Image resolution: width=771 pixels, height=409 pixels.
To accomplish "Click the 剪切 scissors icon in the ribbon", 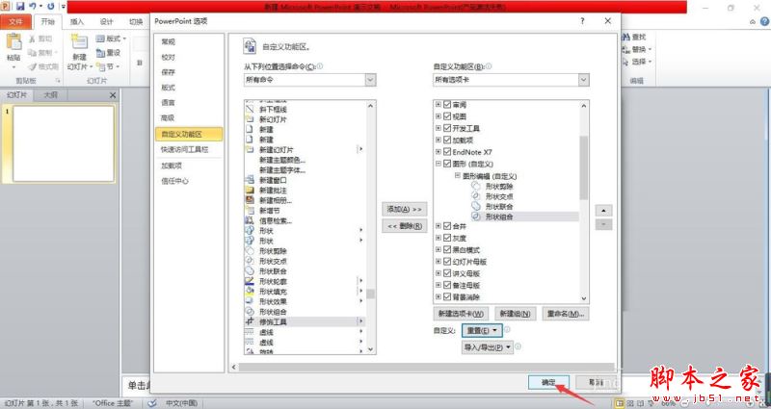I will point(32,38).
